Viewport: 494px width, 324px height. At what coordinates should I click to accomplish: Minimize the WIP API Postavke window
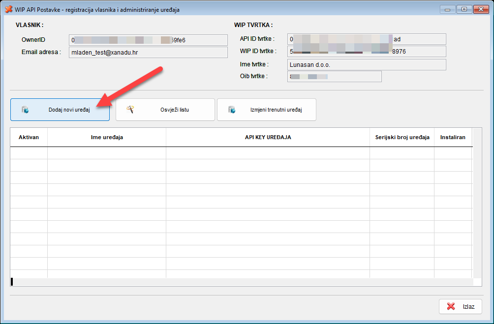[447, 9]
